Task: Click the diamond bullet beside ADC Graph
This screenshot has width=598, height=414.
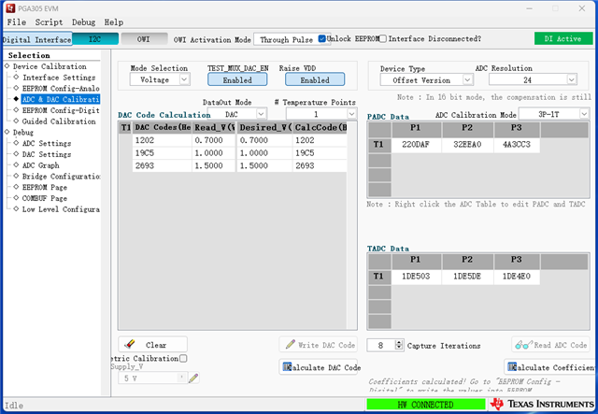Action: point(16,164)
